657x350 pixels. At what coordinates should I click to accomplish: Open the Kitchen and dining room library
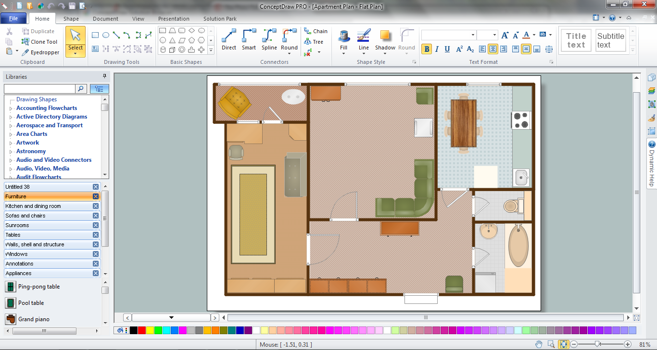click(x=33, y=206)
